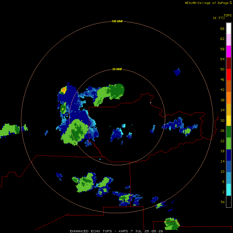Viewport: 233px width, 233px height.
Task: Select the dark red legend swatch
Action: tap(229, 63)
